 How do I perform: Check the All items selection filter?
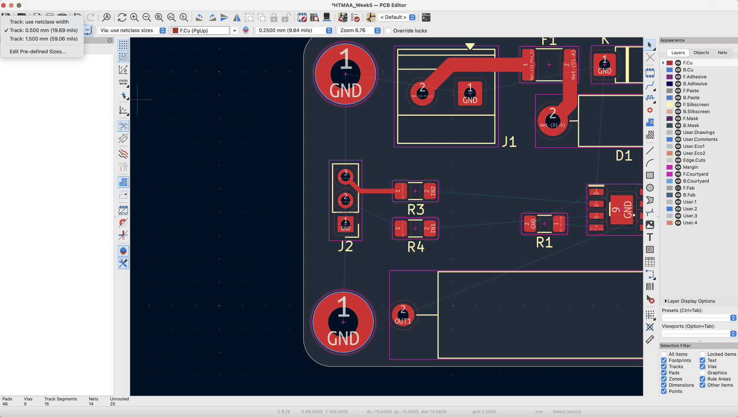click(664, 354)
